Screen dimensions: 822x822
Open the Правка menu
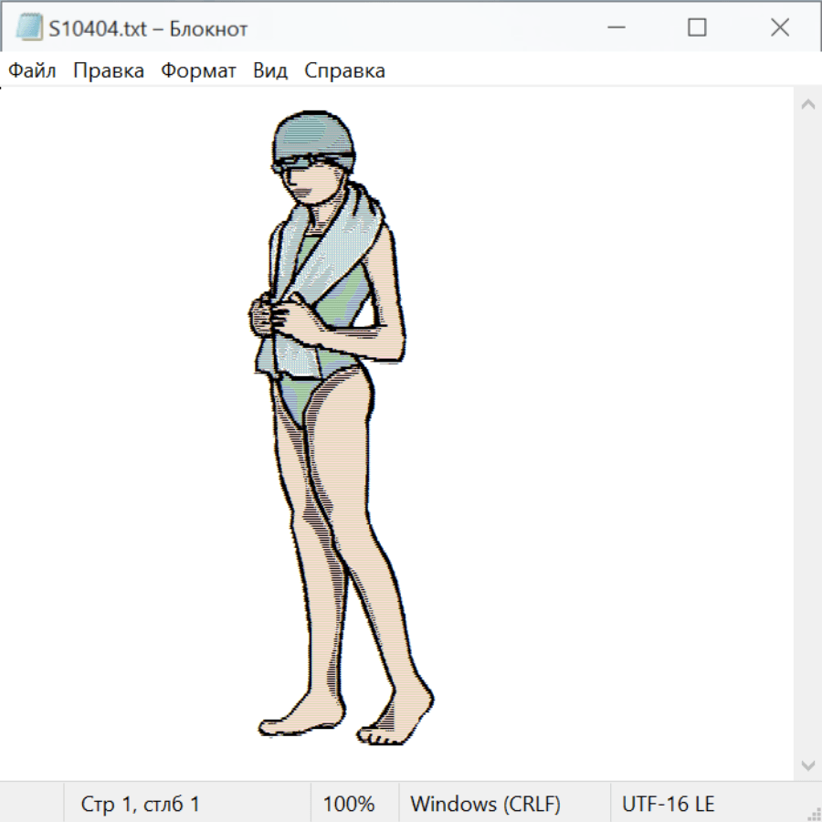coord(109,71)
